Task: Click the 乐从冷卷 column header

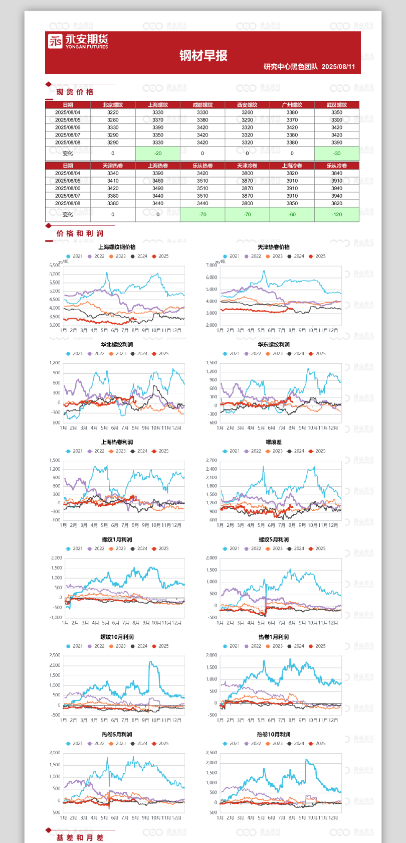Action: click(337, 166)
